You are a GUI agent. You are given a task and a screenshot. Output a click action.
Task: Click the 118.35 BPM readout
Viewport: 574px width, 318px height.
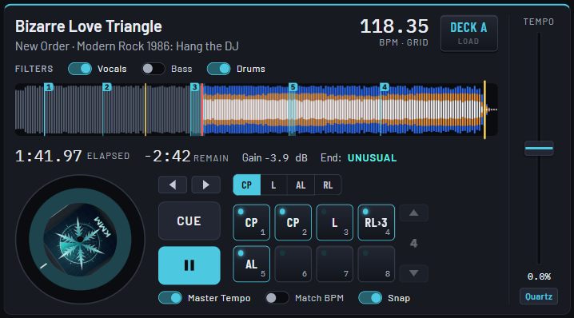pos(394,26)
